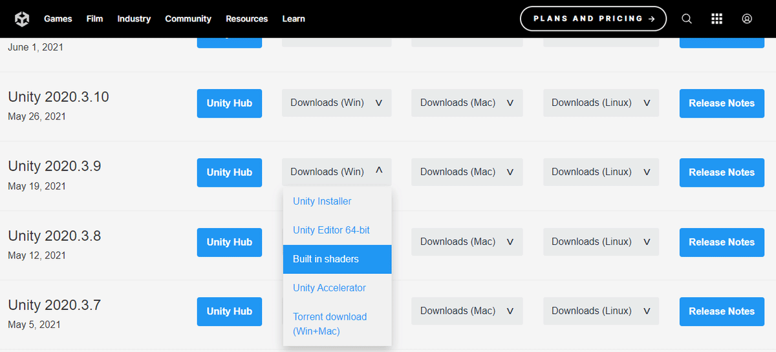Screen dimensions: 776x352
Task: Open the Industry menu
Action: (x=134, y=19)
